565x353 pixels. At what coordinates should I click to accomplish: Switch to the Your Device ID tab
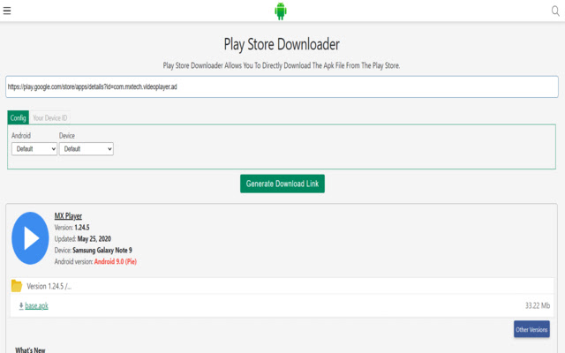[49, 117]
